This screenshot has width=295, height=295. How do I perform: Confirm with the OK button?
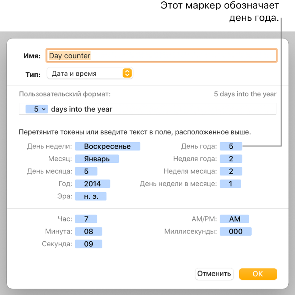tap(258, 274)
